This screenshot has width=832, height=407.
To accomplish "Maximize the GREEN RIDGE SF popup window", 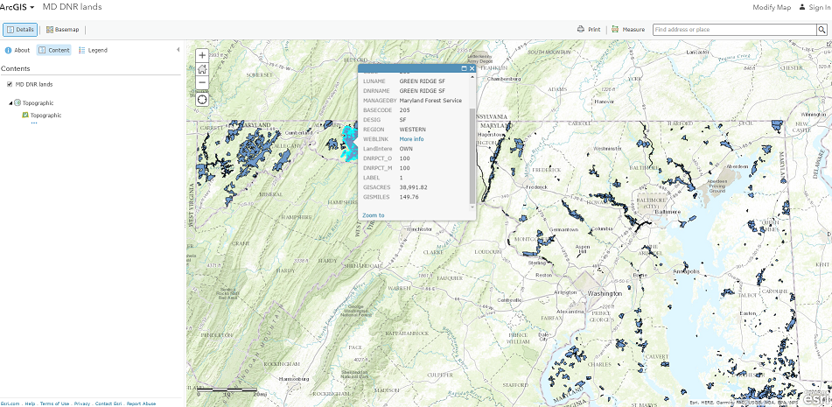I will (464, 68).
